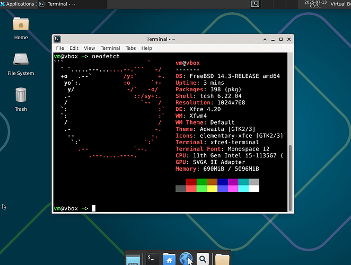Open the View menu in Terminal
This screenshot has height=265, width=351.
[89, 48]
